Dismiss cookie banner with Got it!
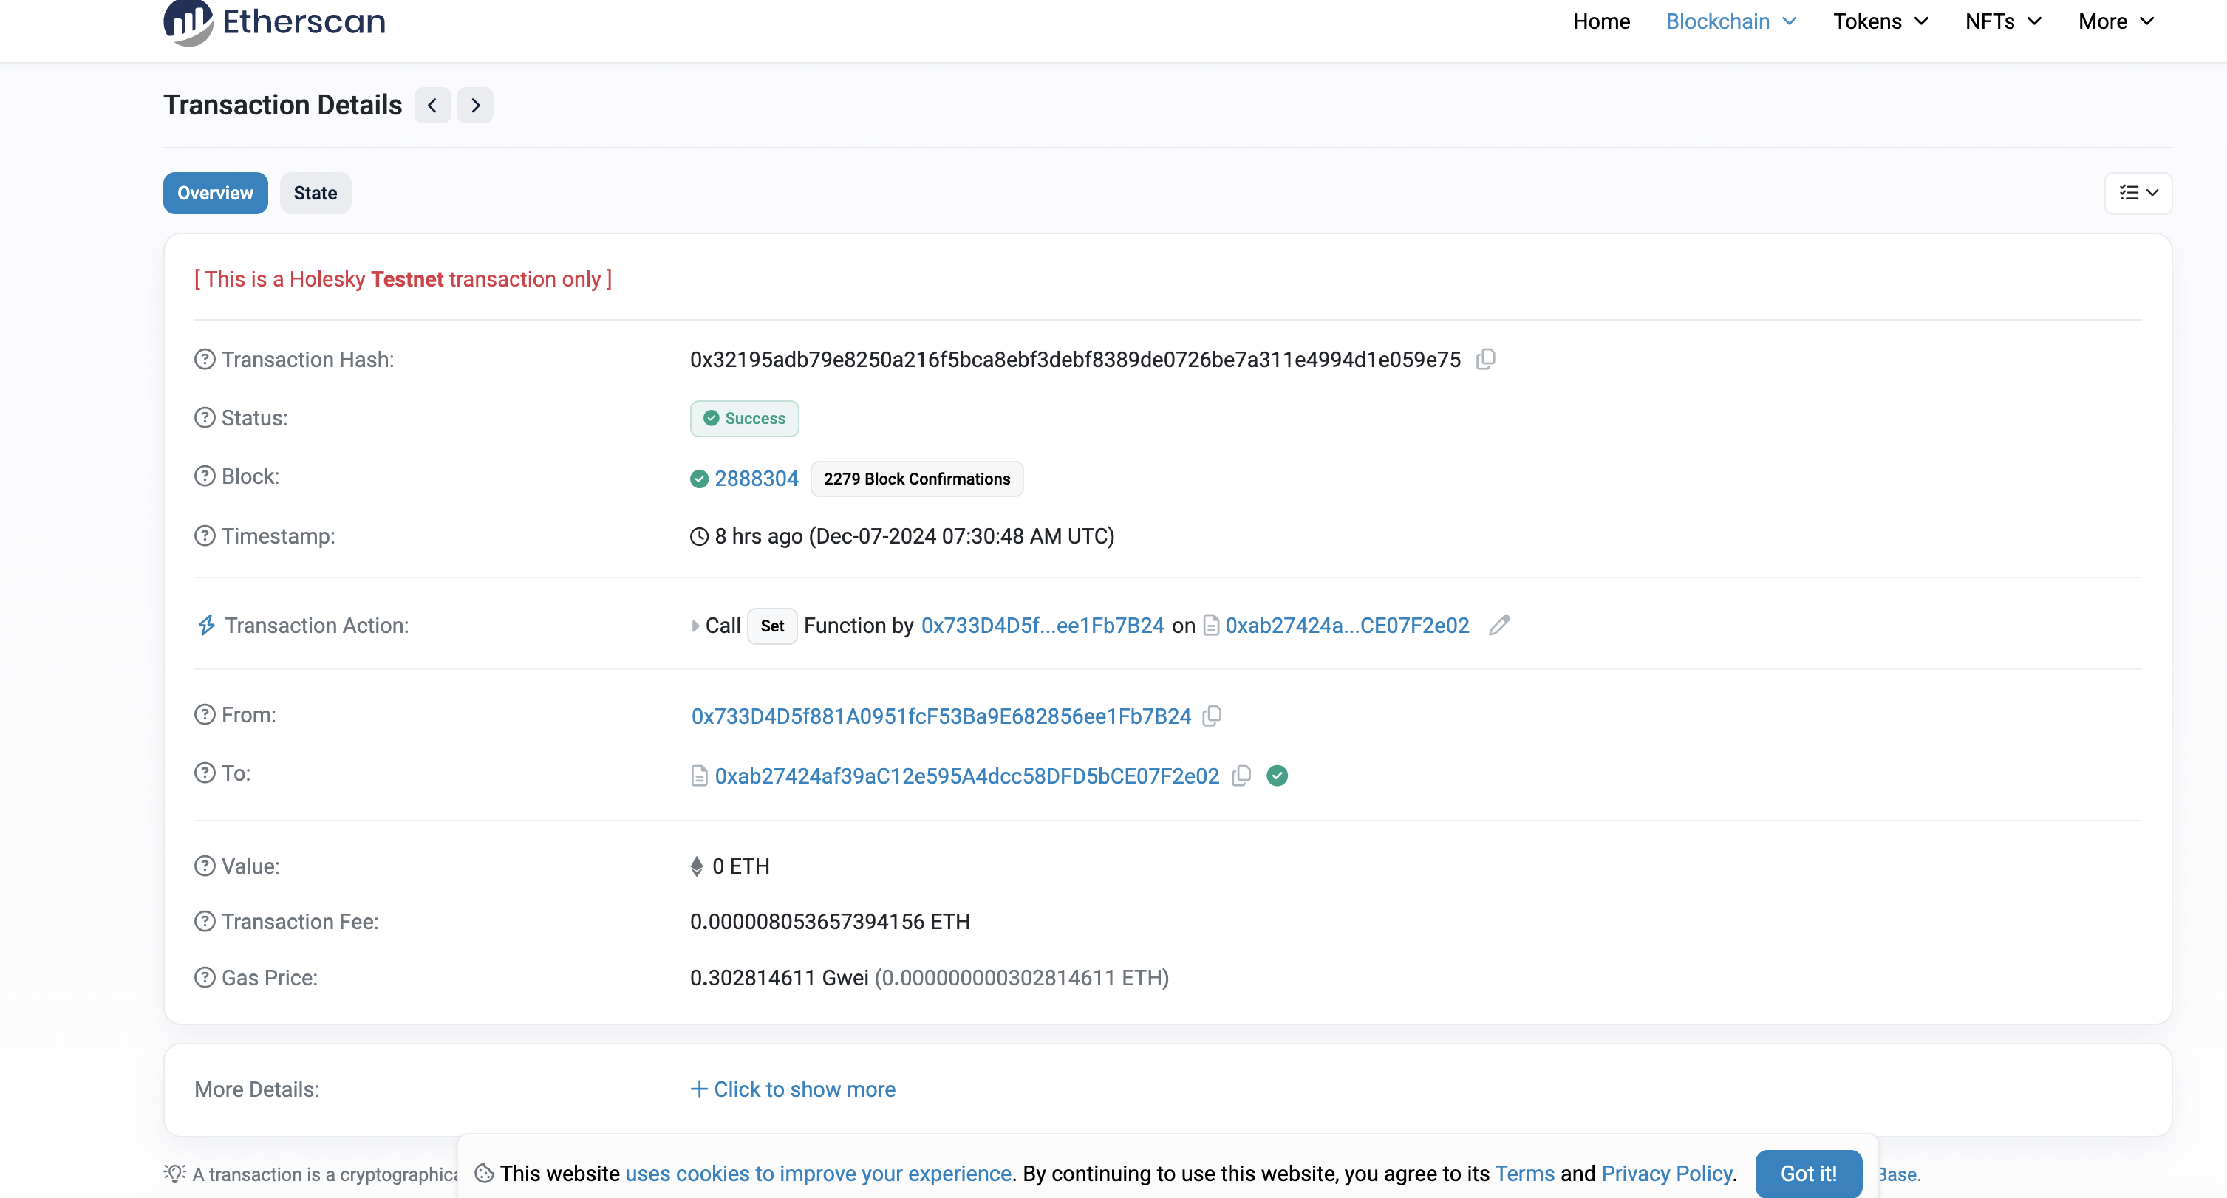Image resolution: width=2227 pixels, height=1198 pixels. tap(1808, 1173)
